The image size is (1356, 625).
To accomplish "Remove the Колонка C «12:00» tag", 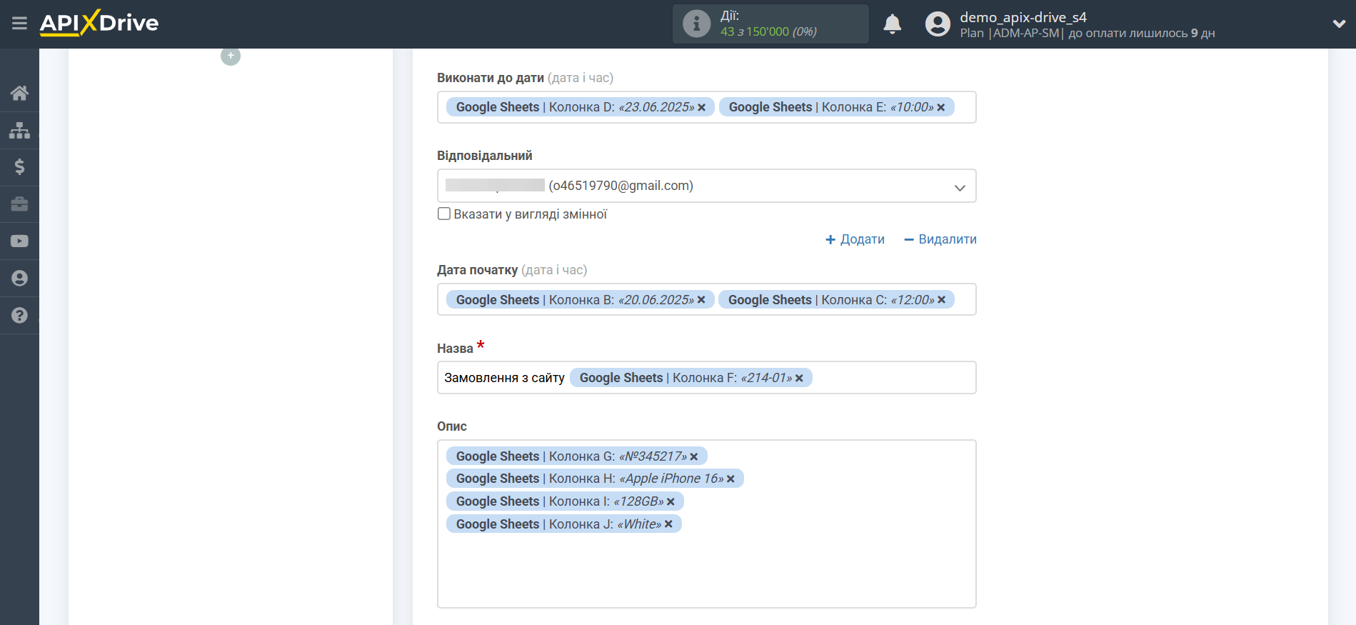I will tap(941, 300).
